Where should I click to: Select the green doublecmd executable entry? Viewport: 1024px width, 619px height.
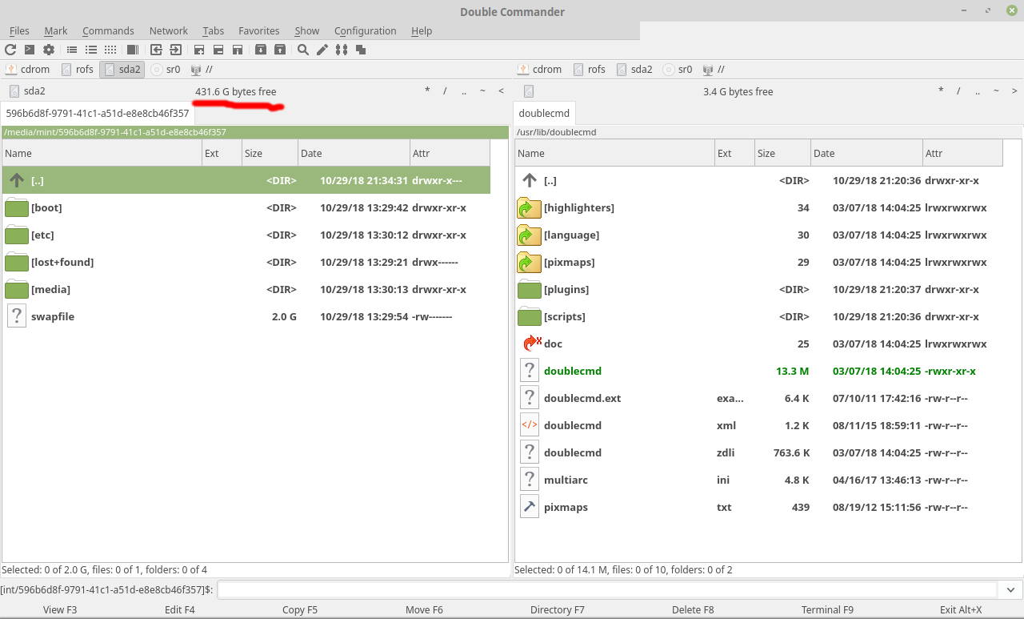[x=758, y=371]
